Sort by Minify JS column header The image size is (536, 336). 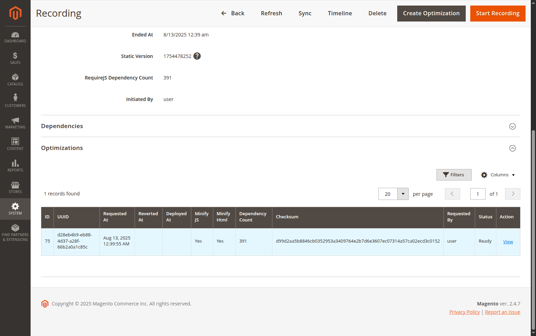(202, 217)
